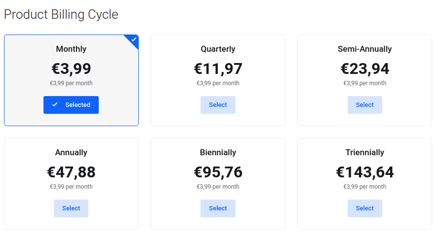This screenshot has width=440, height=237.
Task: Pick the Biennially plan Select button
Action: (218, 208)
